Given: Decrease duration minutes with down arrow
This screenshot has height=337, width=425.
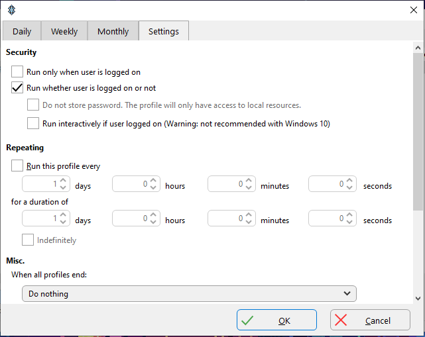Looking at the screenshot, I should pos(249,222).
